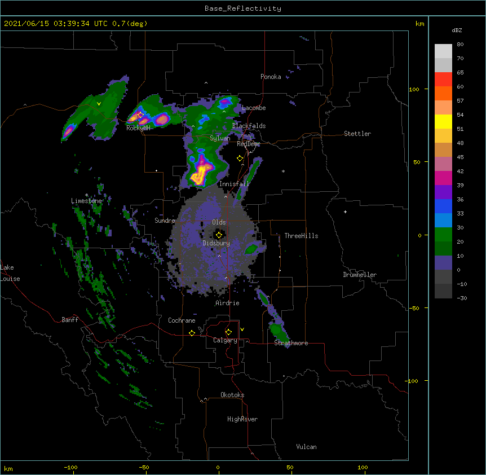The height and width of the screenshot is (475, 486).
Task: Click the Blackfalds city label
Action: pyautogui.click(x=249, y=126)
